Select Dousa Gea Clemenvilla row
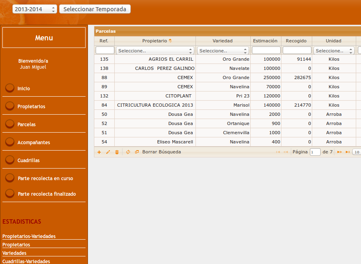Image resolution: width=361 pixels, height=264 pixels. click(227, 133)
